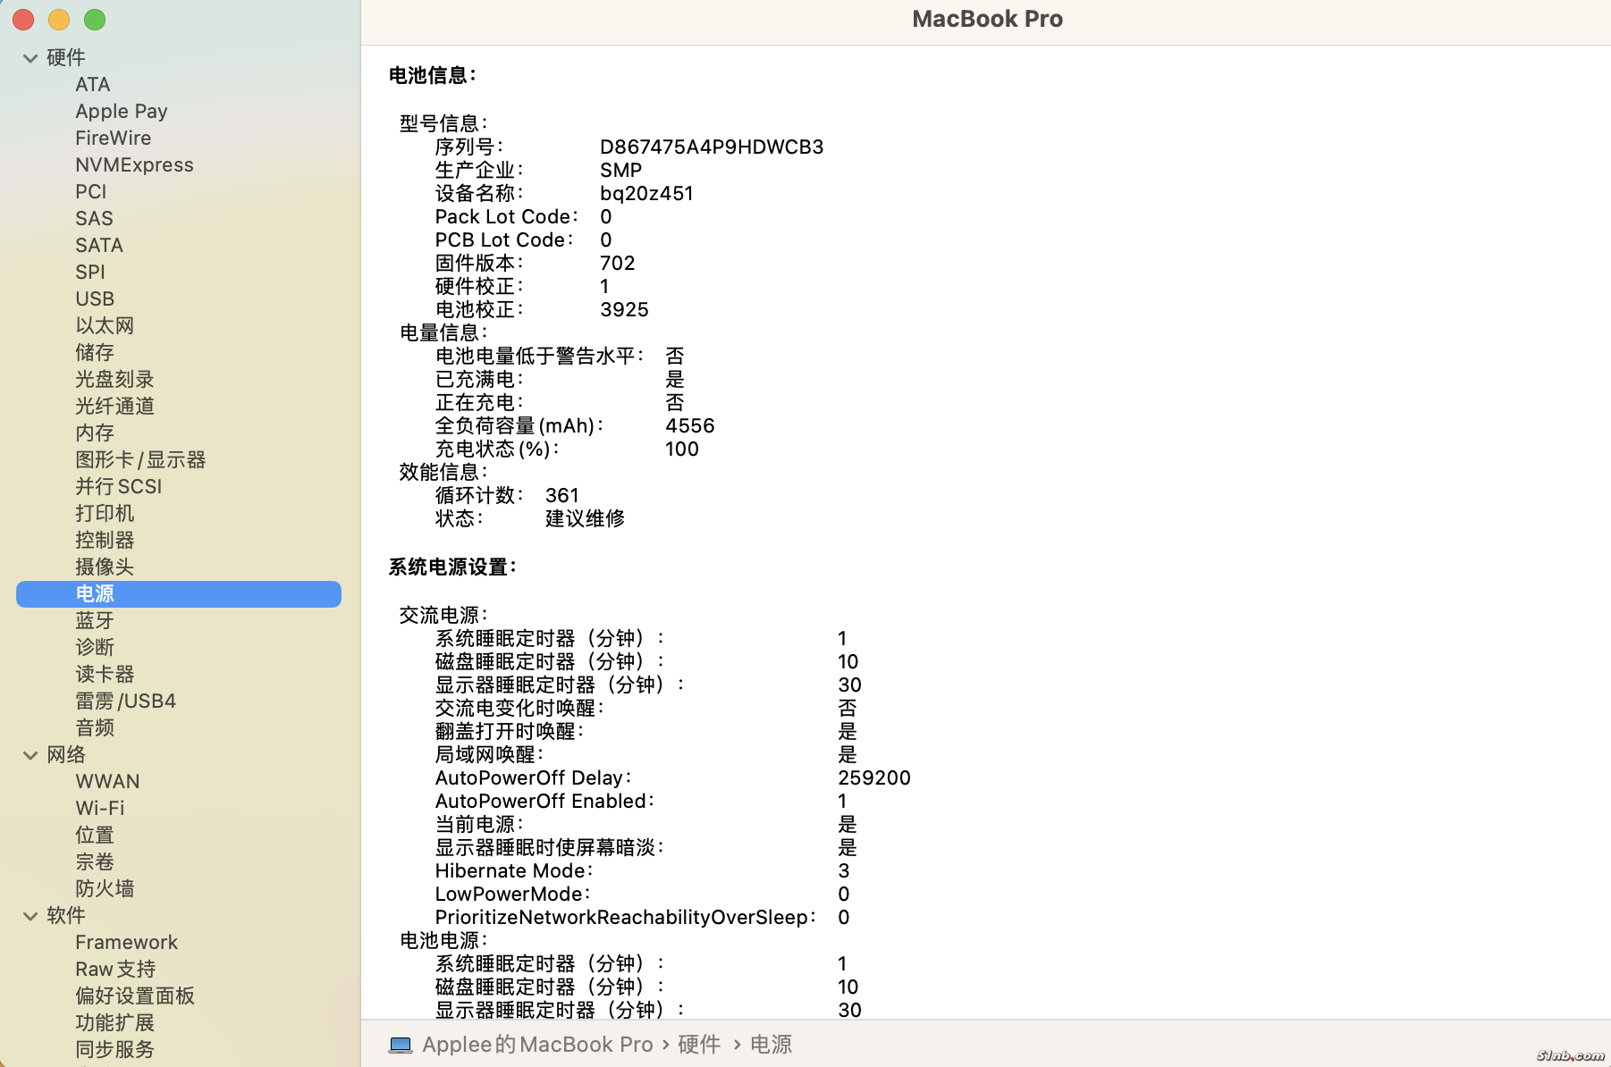Click Applee的MacBook Pro in path bar
This screenshot has width=1611, height=1067.
(x=537, y=1045)
